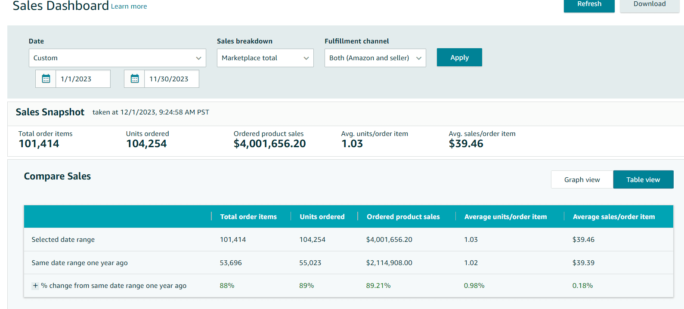
Task: Click the Download button
Action: [x=650, y=5]
